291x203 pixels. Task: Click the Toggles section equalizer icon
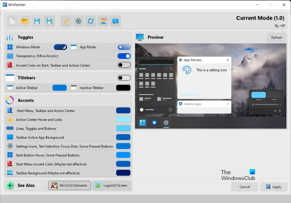coord(10,37)
